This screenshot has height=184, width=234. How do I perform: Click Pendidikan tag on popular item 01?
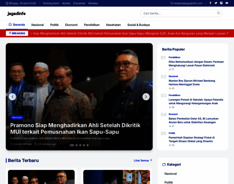coord(175,57)
